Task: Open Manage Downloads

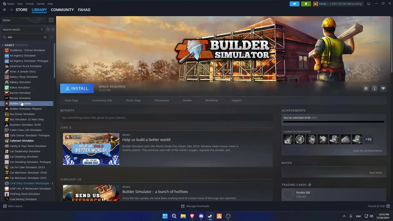Action: (195, 206)
